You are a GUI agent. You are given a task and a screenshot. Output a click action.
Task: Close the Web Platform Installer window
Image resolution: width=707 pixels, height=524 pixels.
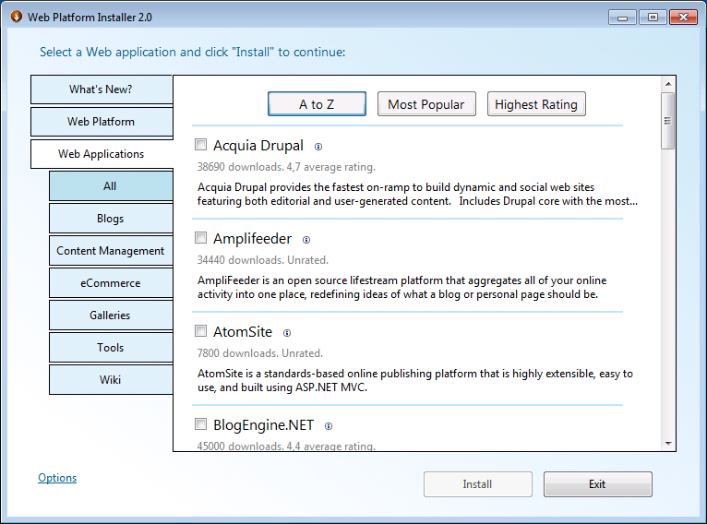coord(683,18)
